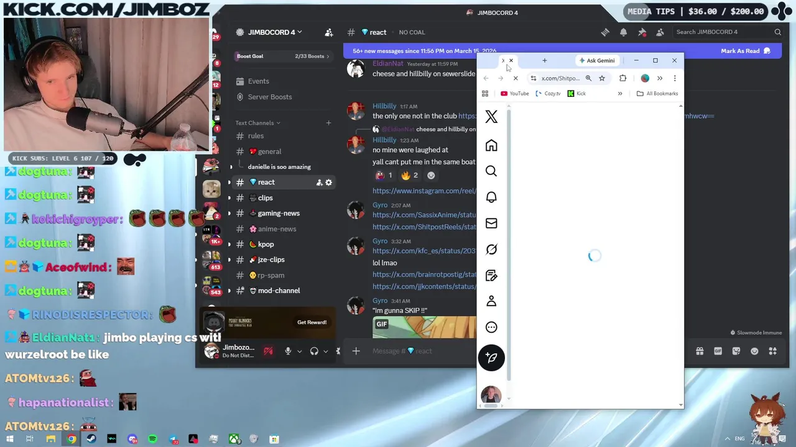Screen dimensions: 796x447
Task: Click Chrome extensions puzzle icon
Action: [x=622, y=78]
